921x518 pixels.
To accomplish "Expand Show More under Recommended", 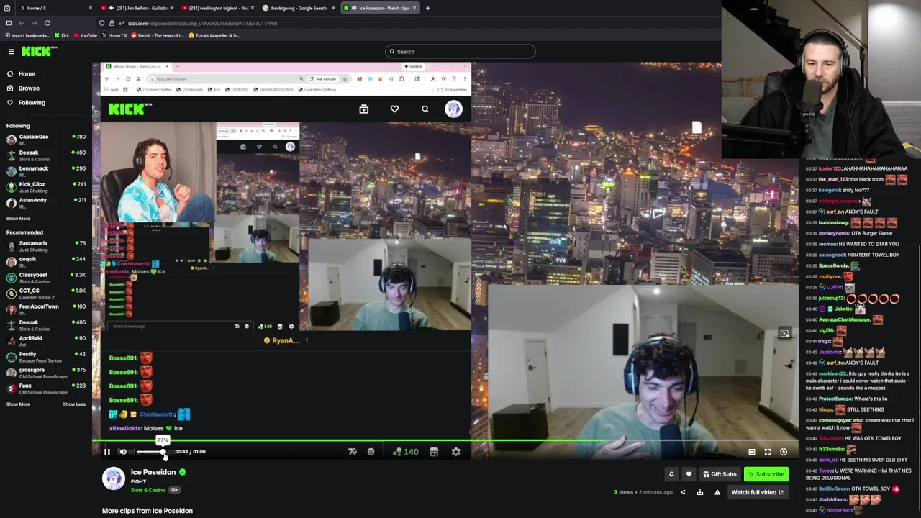I will pos(18,404).
